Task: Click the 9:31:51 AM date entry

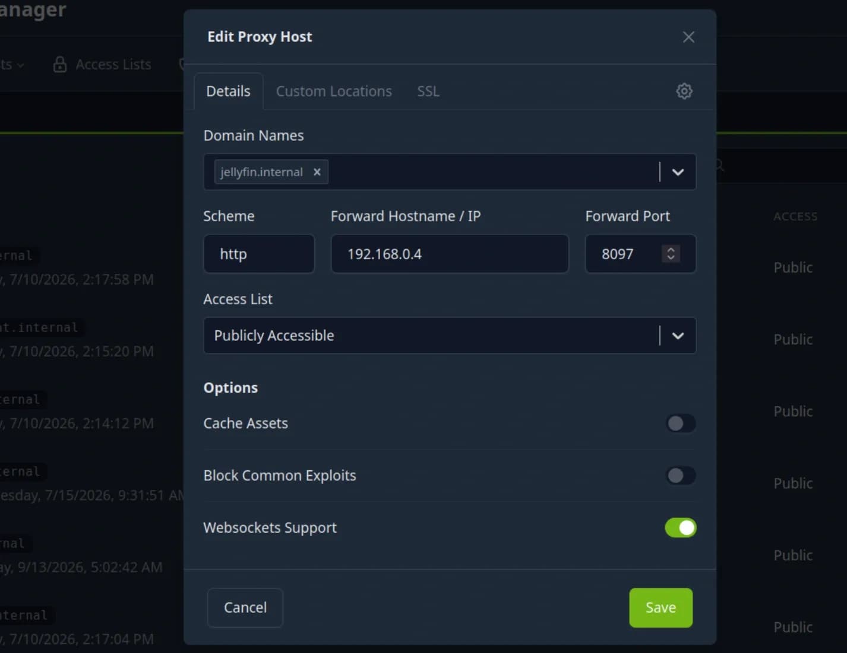Action: tap(92, 495)
